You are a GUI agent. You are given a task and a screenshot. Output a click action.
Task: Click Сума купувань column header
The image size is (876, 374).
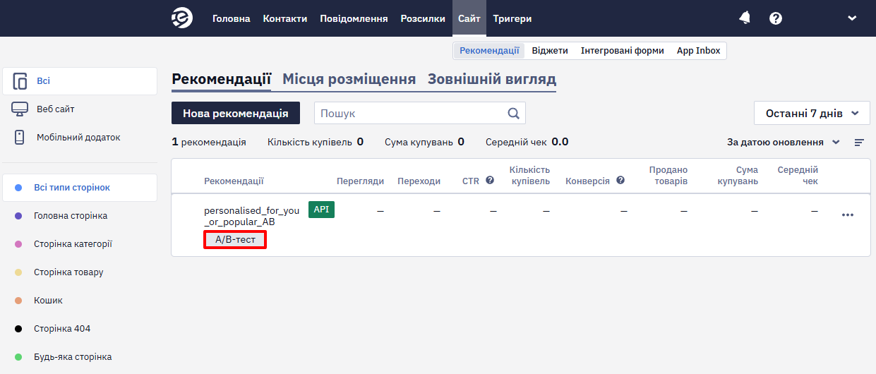coord(738,176)
